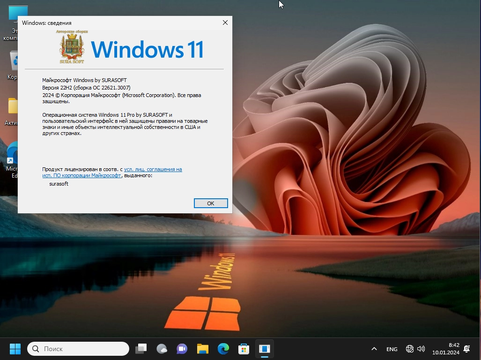Viewport: 481px width, 360px height.
Task: Launch Microsoft Edge from the taskbar
Action: (223, 349)
